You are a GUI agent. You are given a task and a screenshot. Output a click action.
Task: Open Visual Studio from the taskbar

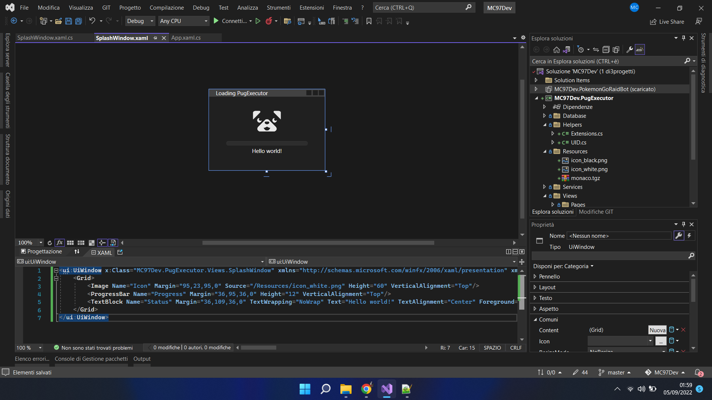[x=387, y=389]
